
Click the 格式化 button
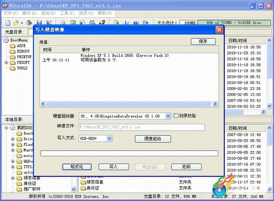pyautogui.click(x=77, y=167)
